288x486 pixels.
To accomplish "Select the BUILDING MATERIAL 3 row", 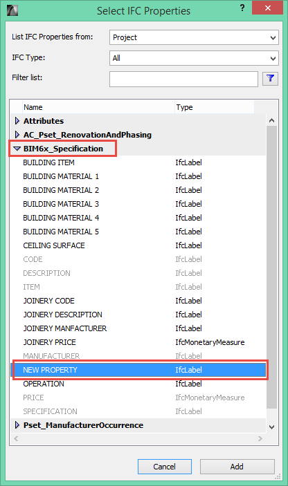I will [x=138, y=204].
